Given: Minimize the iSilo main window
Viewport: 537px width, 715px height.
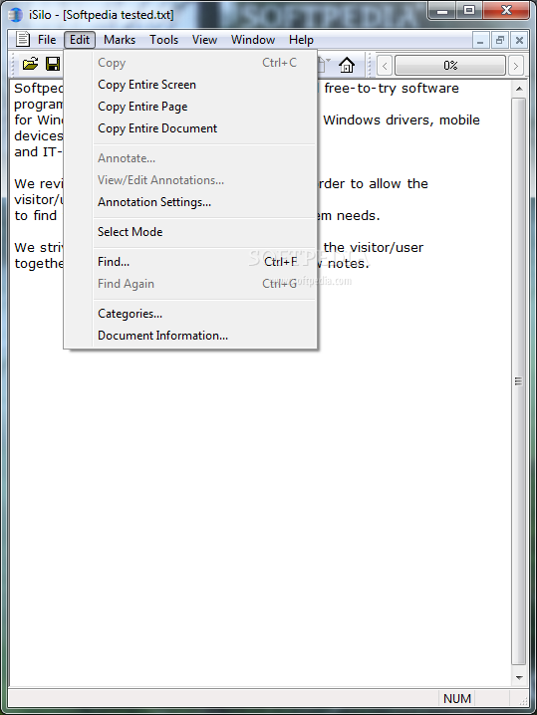Looking at the screenshot, I should pos(442,10).
